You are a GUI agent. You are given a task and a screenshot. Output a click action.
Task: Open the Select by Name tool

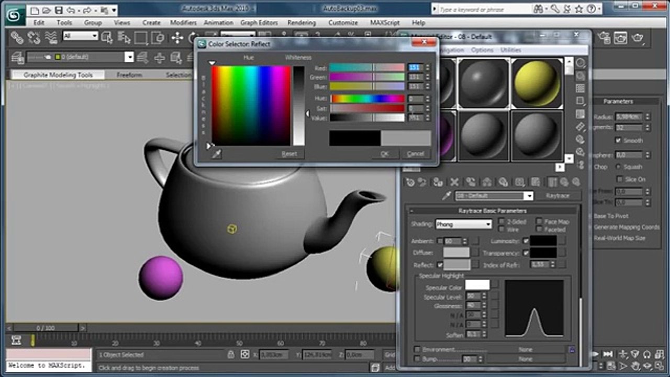(x=124, y=37)
